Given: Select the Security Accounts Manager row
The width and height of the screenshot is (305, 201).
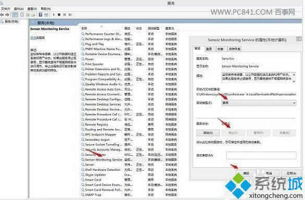Looking at the screenshot, I should point(129,150).
